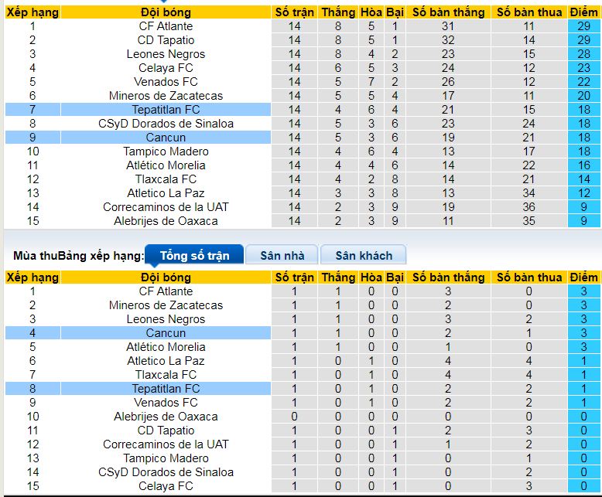Select CD Tapatio in the first standings table

coord(166,40)
